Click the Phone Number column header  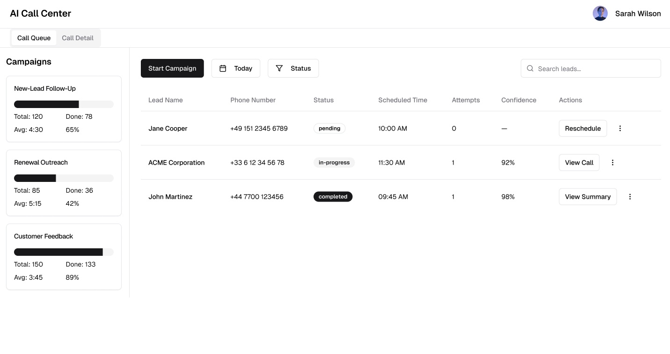253,100
